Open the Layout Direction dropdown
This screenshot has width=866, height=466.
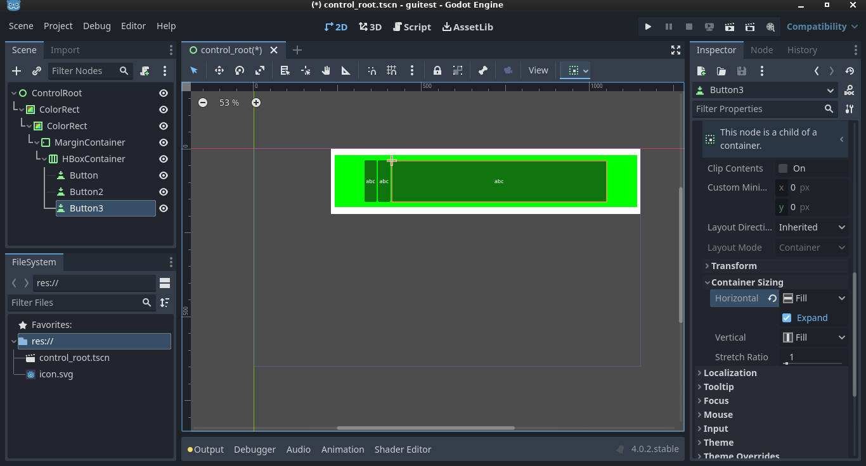tap(811, 227)
